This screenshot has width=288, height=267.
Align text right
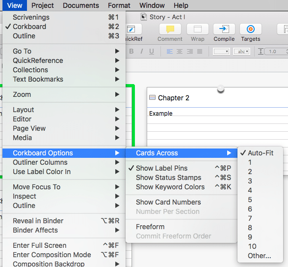[190, 51]
